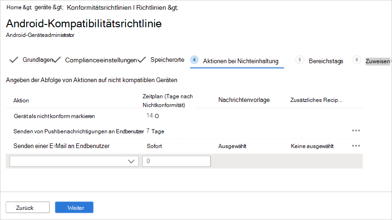This screenshot has height=220, width=392.
Task: Click the checkmark icon before Grundlagen
Action: pos(13,60)
